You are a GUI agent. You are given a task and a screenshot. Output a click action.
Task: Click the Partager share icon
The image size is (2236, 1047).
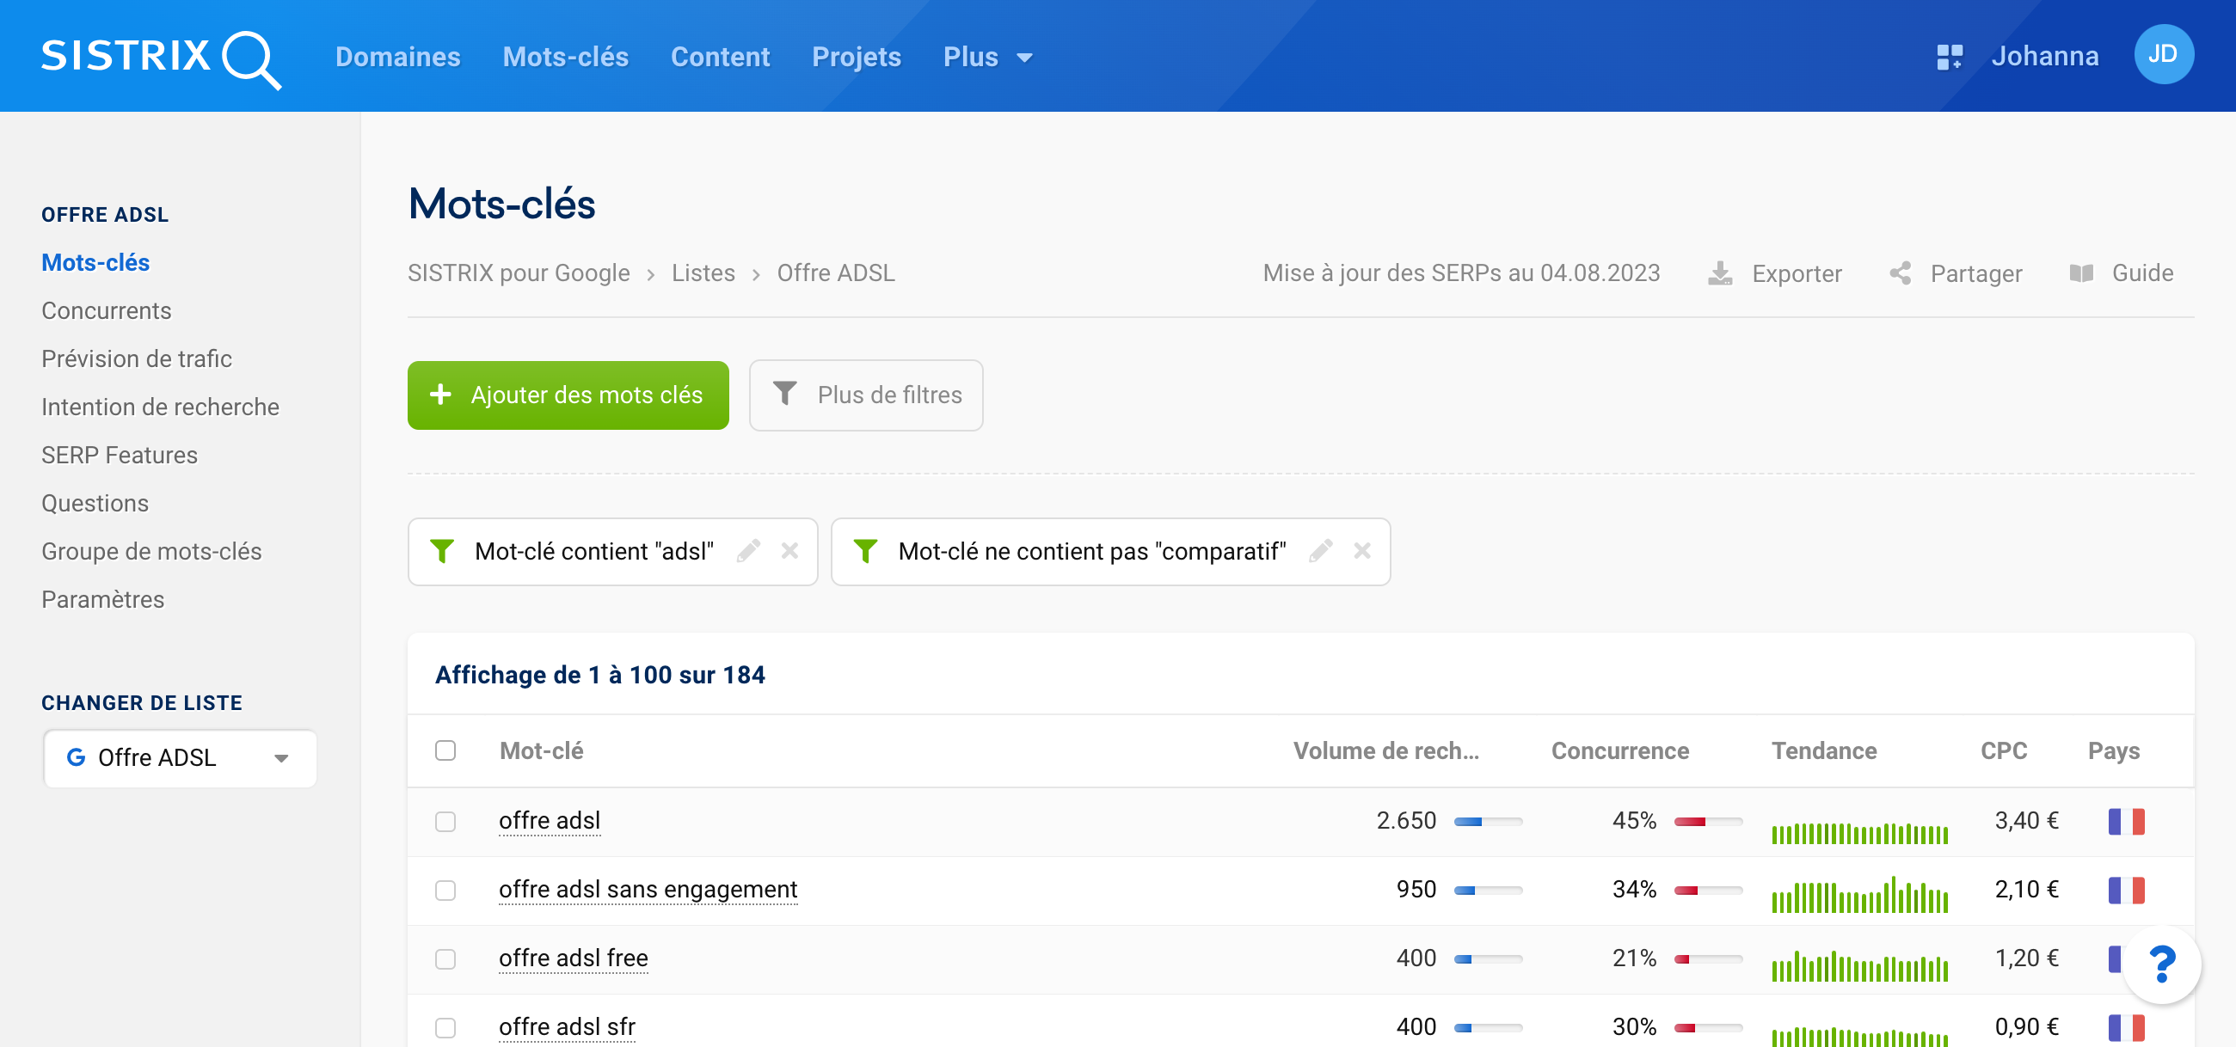pyautogui.click(x=1900, y=273)
